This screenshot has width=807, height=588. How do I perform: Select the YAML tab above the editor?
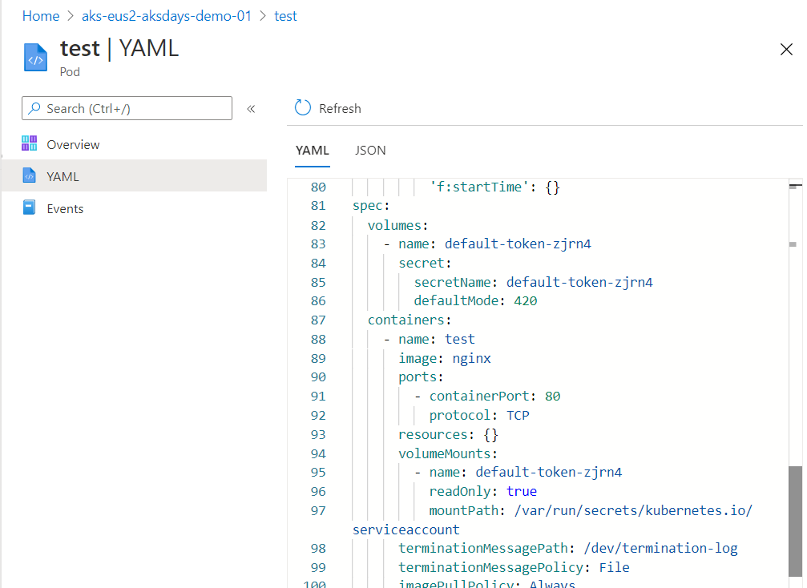pos(312,150)
